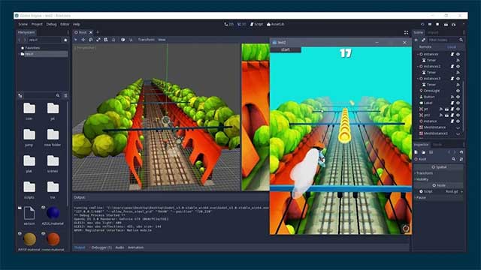Open the Debugger (1) bottom tab
This screenshot has height=270, width=481.
tap(101, 247)
